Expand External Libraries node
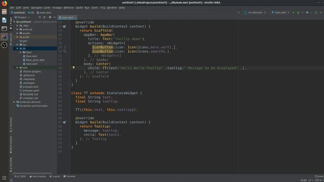Screen dimensions: 324x182 [x=14, y=102]
